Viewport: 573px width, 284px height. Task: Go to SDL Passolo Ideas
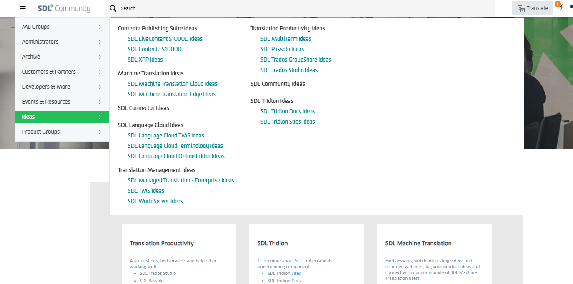[282, 49]
